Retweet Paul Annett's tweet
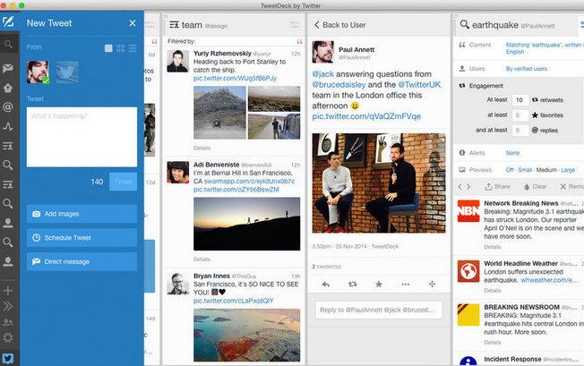Viewport: 584px width, 366px height. (x=352, y=285)
